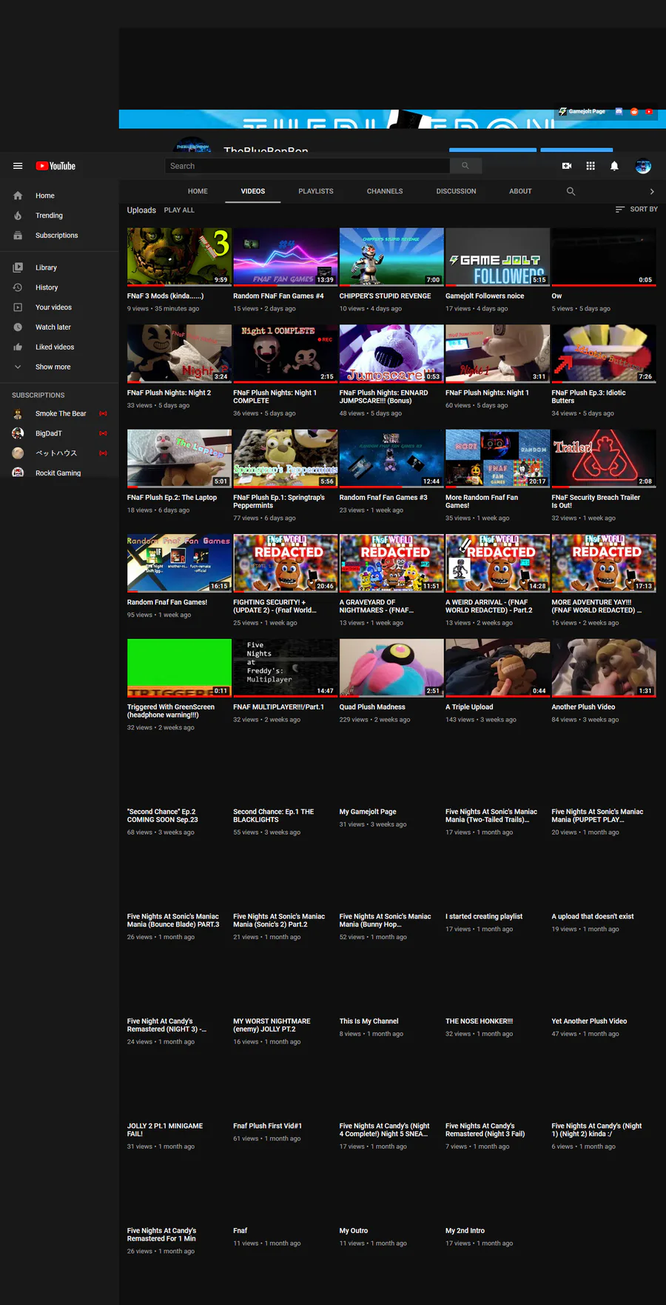Click Smoke The Bear live indicator
Screen dimensions: 666x1305
[x=103, y=413]
